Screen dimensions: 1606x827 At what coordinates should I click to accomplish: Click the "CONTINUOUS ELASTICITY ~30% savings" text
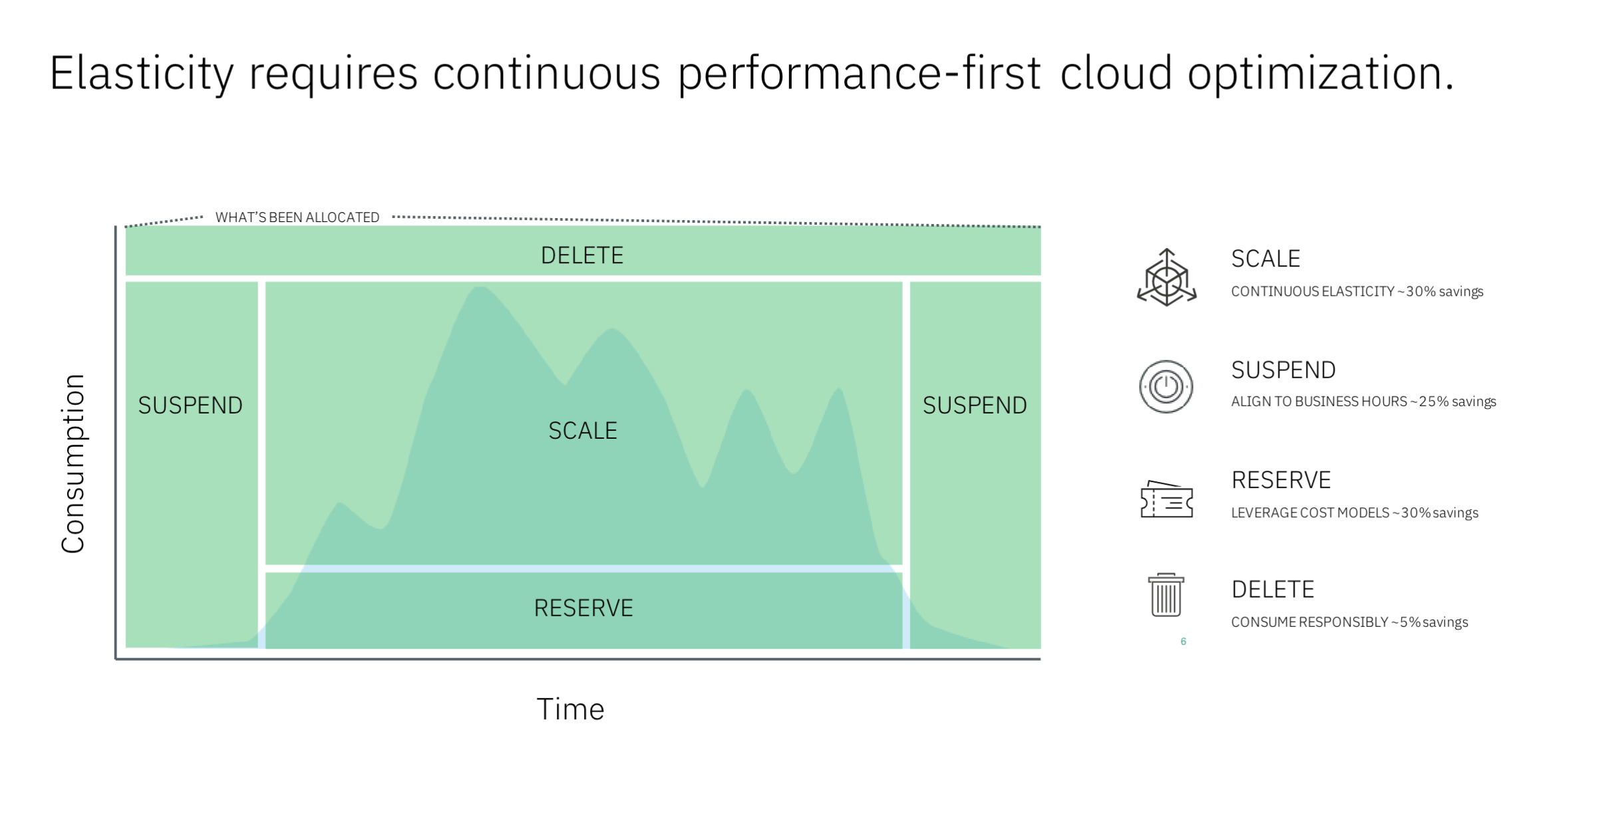point(1357,292)
